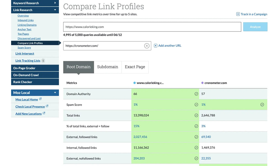The width and height of the screenshot is (269, 166).
Task: Click the calorieking blue legend dot
Action: (x=134, y=83)
